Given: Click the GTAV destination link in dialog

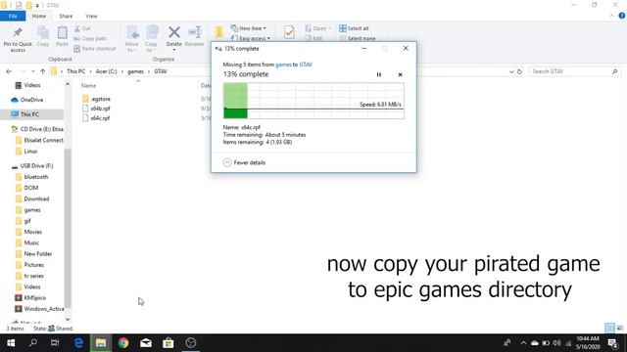Looking at the screenshot, I should (306, 65).
